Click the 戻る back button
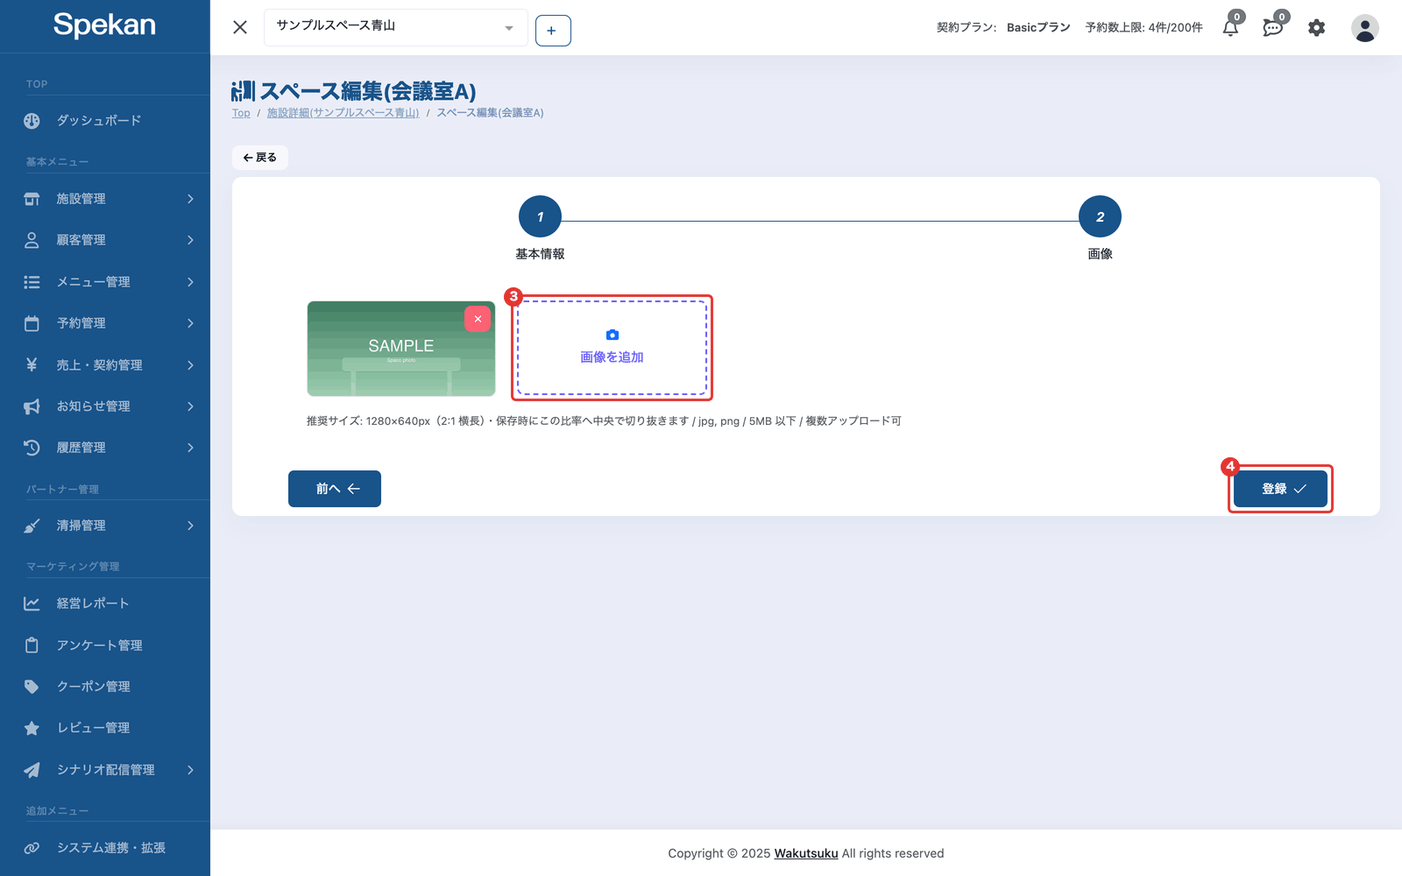1402x876 pixels. (260, 158)
